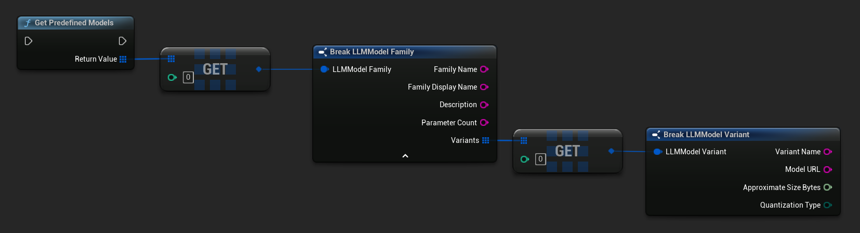860x233 pixels.
Task: Click the Variant Name output pin
Action: coord(828,152)
